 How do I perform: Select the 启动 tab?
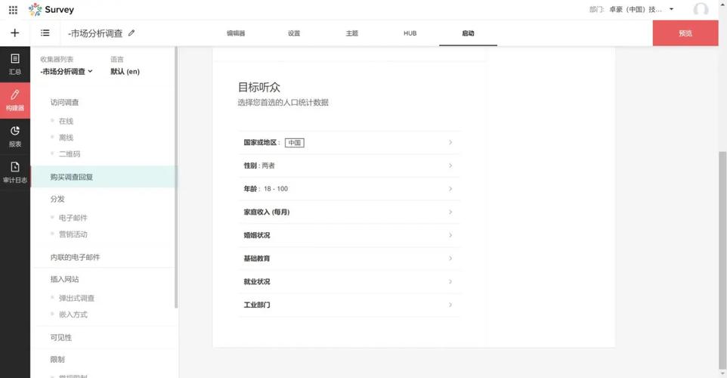tap(468, 33)
